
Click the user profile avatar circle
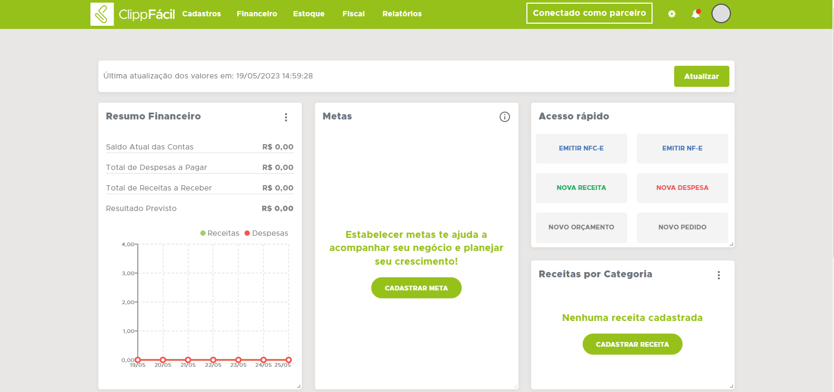(720, 14)
